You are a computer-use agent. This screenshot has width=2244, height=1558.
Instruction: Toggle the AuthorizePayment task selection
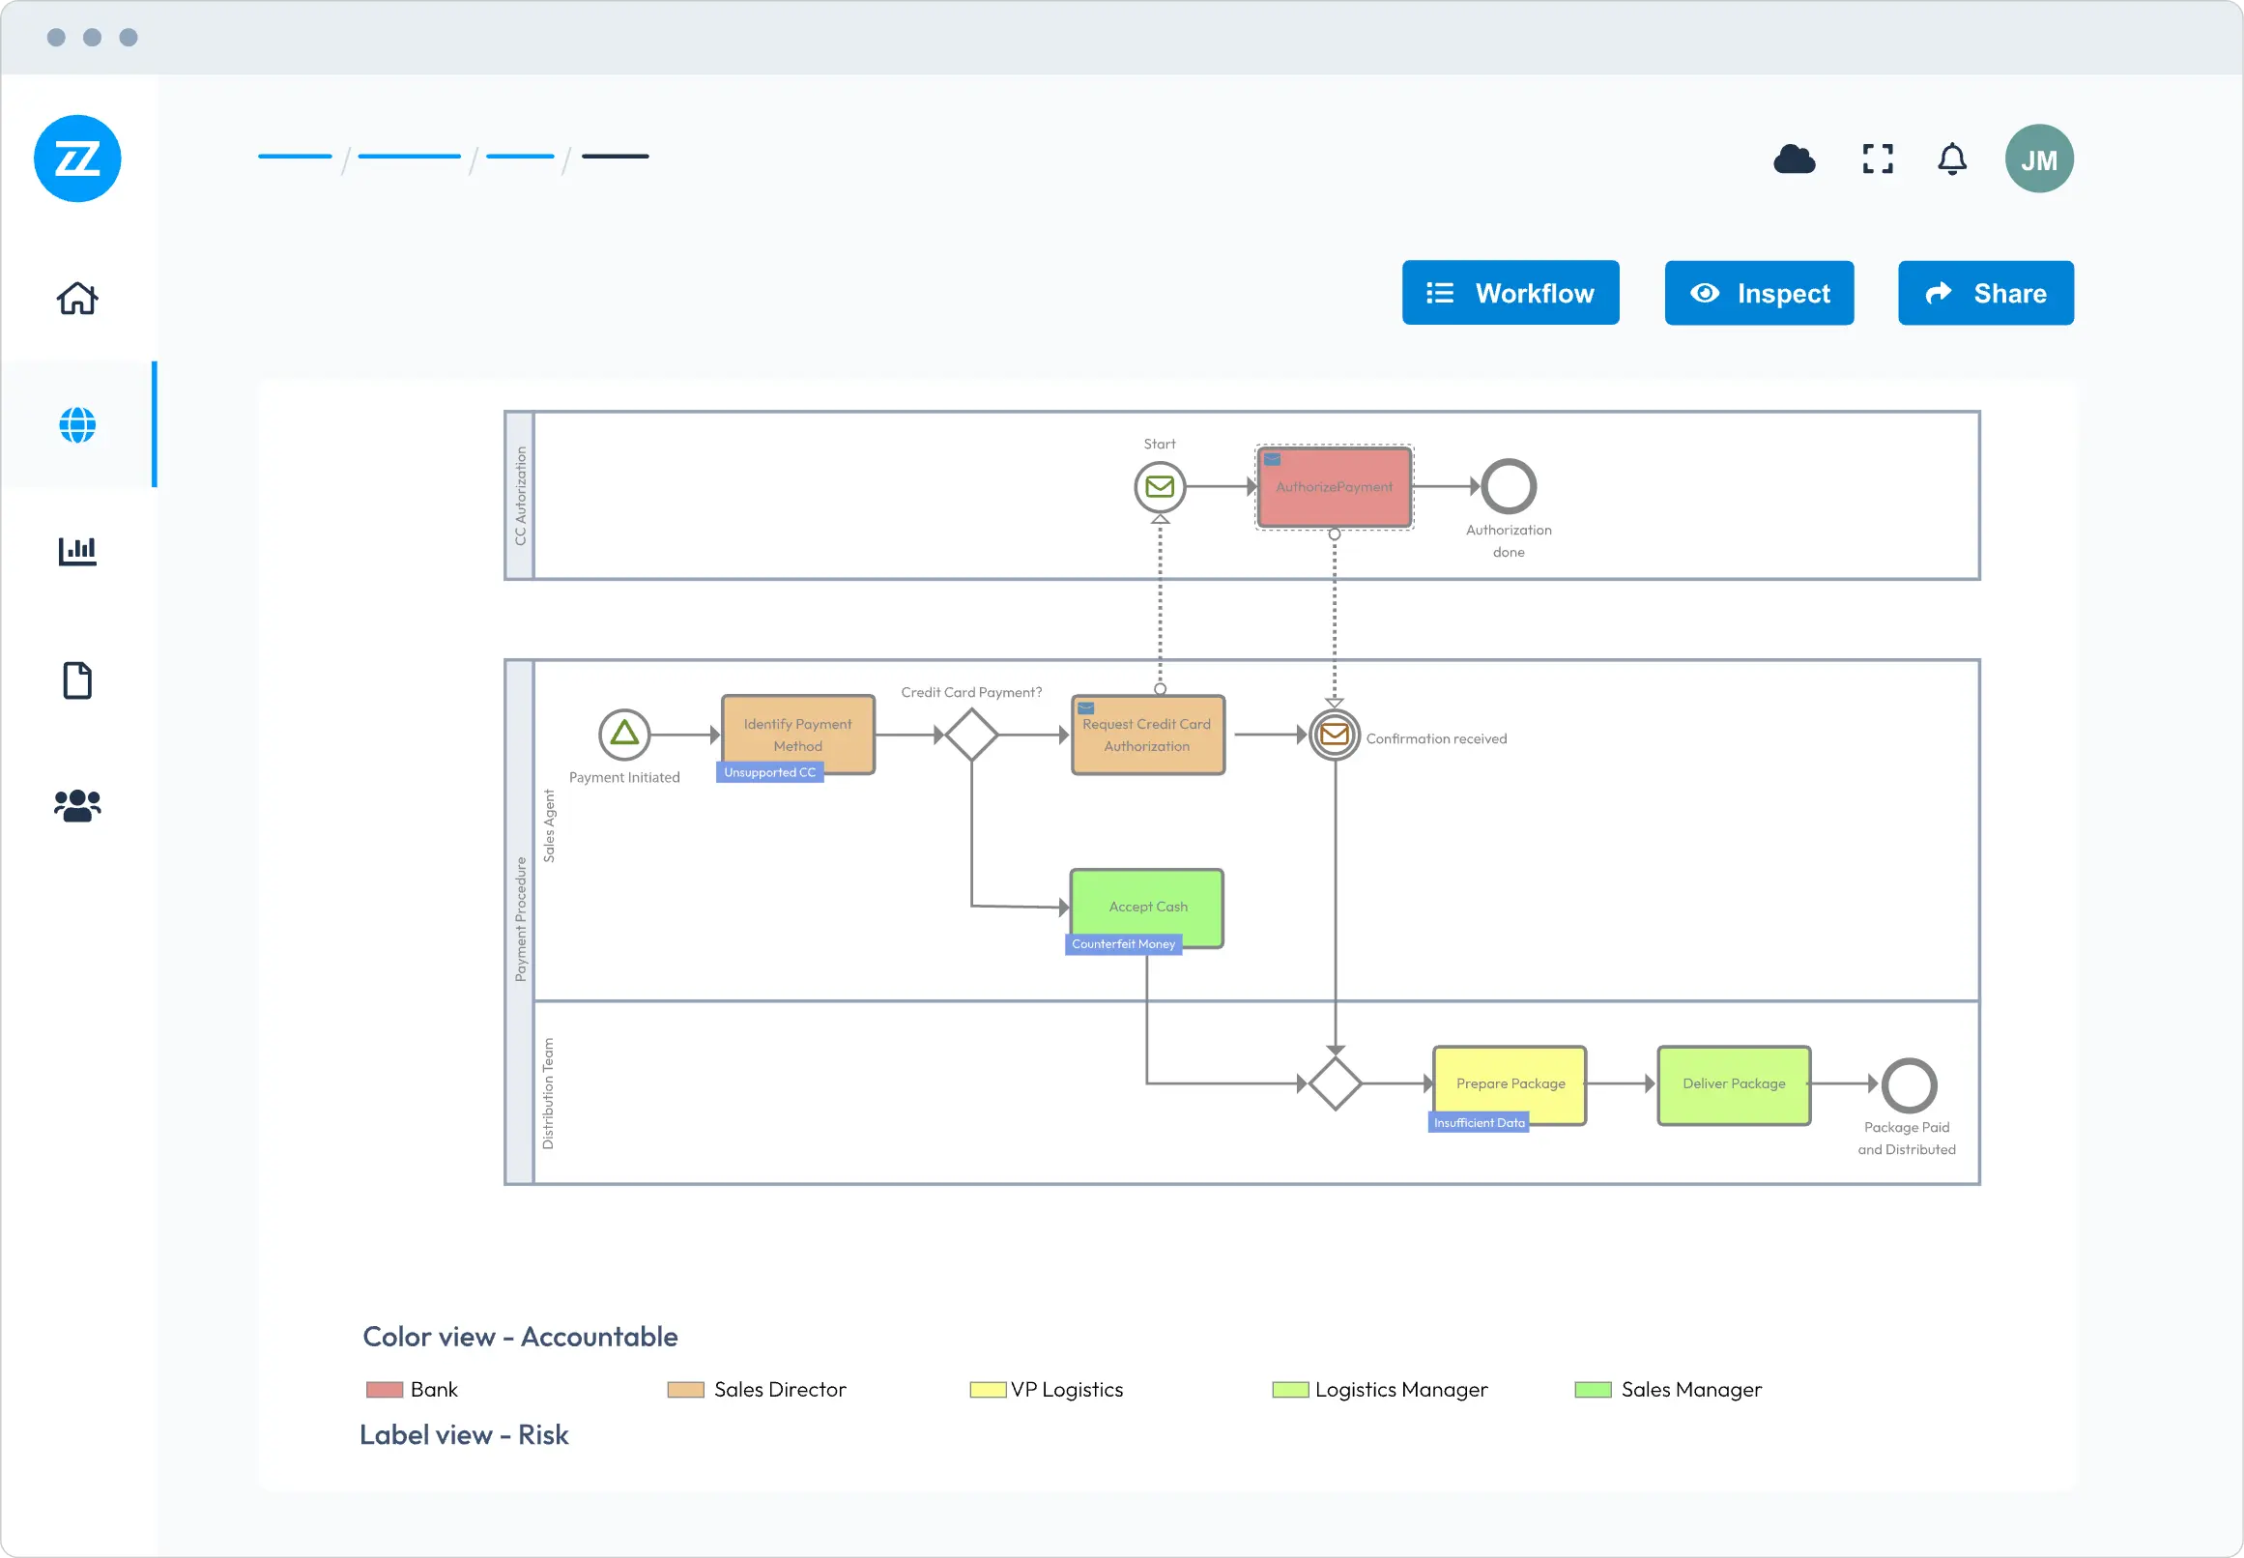(x=1334, y=485)
